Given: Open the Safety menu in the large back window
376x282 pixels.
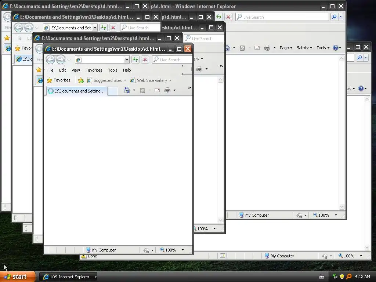Looking at the screenshot, I should pos(304,48).
